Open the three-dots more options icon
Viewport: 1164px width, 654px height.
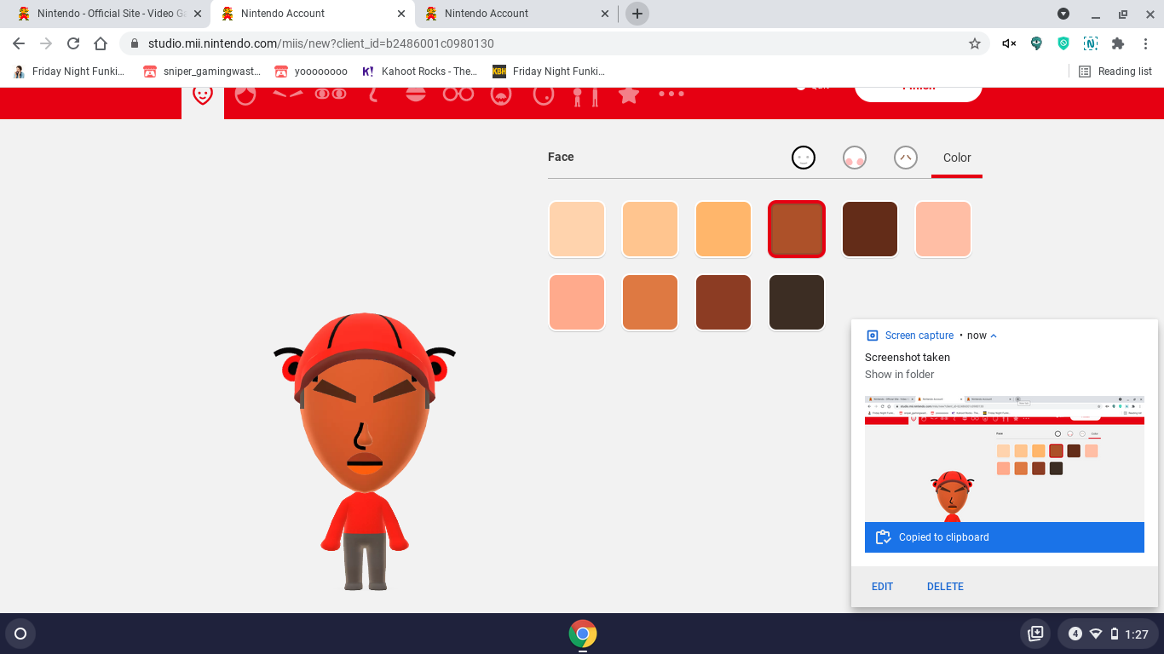(671, 94)
